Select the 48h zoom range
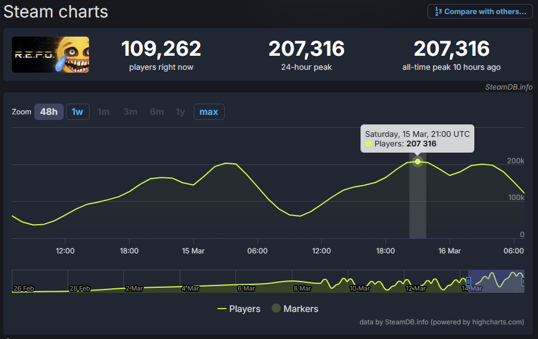 tap(48, 112)
